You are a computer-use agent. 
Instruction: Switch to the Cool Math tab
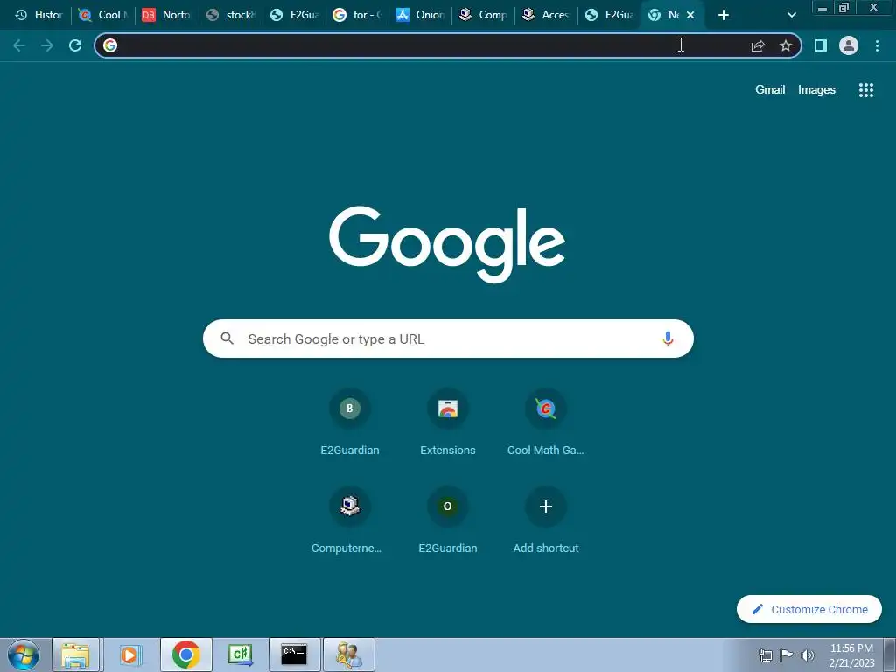(103, 15)
